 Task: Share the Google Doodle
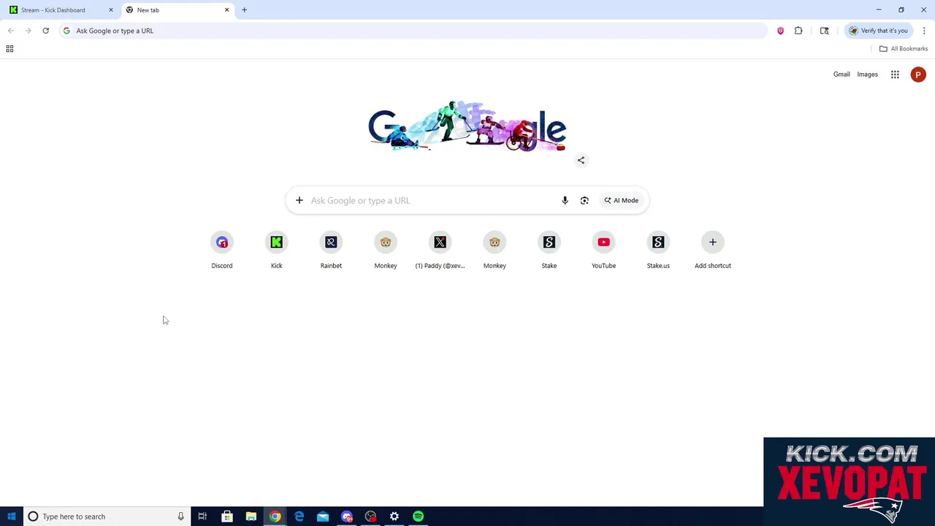(581, 160)
